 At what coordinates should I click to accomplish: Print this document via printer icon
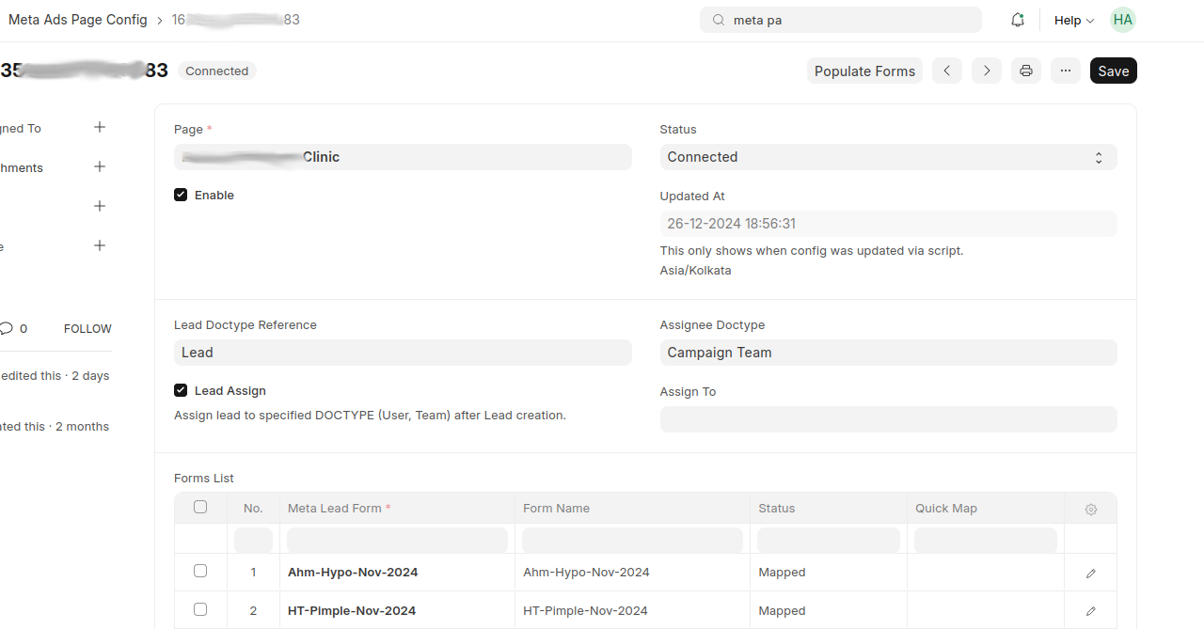pyautogui.click(x=1026, y=71)
